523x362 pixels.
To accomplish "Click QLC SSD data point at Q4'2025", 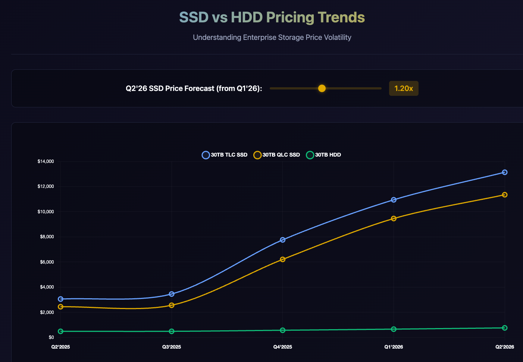I will (283, 259).
